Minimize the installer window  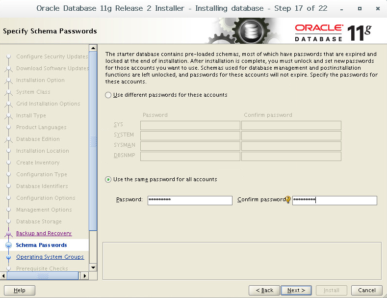(x=341, y=9)
